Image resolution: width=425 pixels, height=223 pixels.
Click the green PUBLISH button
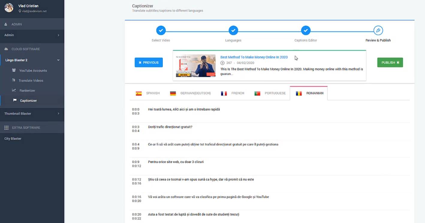(x=390, y=62)
